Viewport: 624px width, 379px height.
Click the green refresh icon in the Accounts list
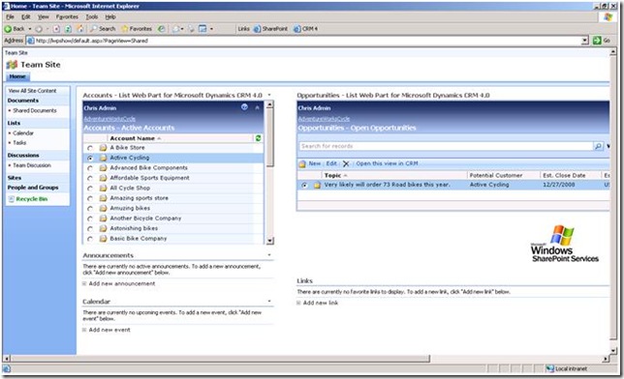point(258,138)
